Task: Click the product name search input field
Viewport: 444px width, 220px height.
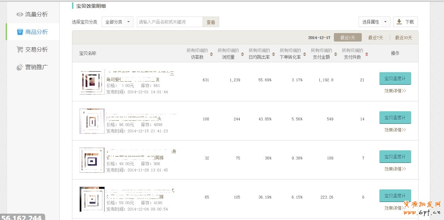Action: tap(170, 22)
